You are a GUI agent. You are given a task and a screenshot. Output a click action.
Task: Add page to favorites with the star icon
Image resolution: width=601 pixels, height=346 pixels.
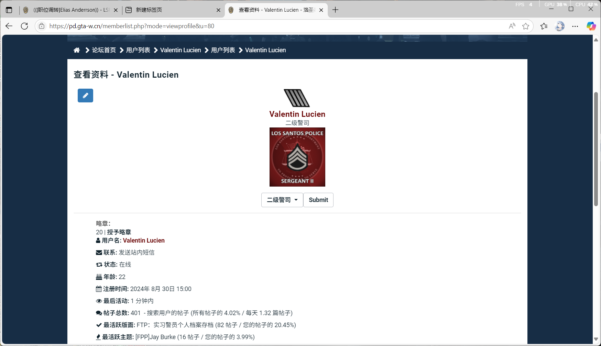(525, 26)
